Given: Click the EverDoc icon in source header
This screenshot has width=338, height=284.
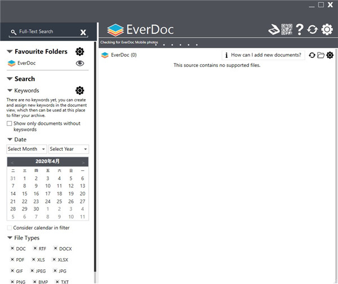Looking at the screenshot, I should click(105, 55).
